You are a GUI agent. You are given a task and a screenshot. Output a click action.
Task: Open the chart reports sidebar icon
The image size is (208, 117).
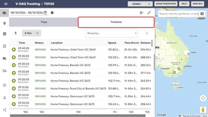click(x=5, y=34)
